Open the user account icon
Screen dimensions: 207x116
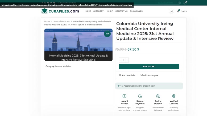(172, 11)
